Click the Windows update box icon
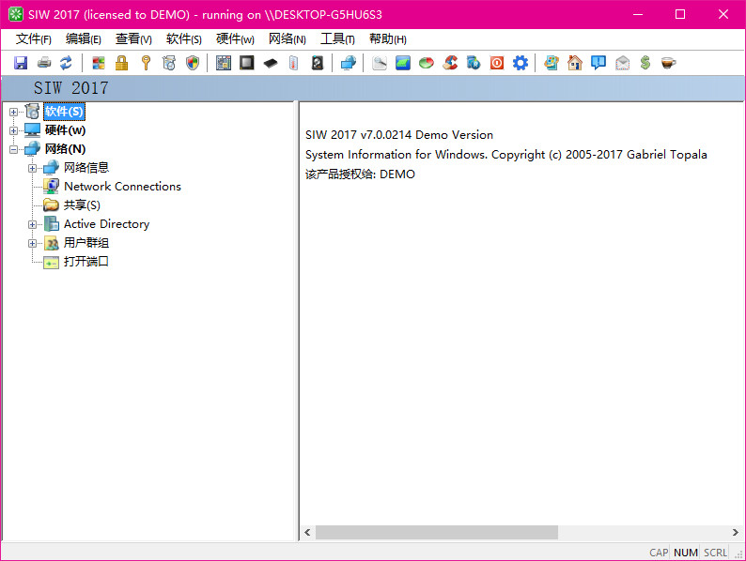The image size is (746, 561). (x=551, y=63)
